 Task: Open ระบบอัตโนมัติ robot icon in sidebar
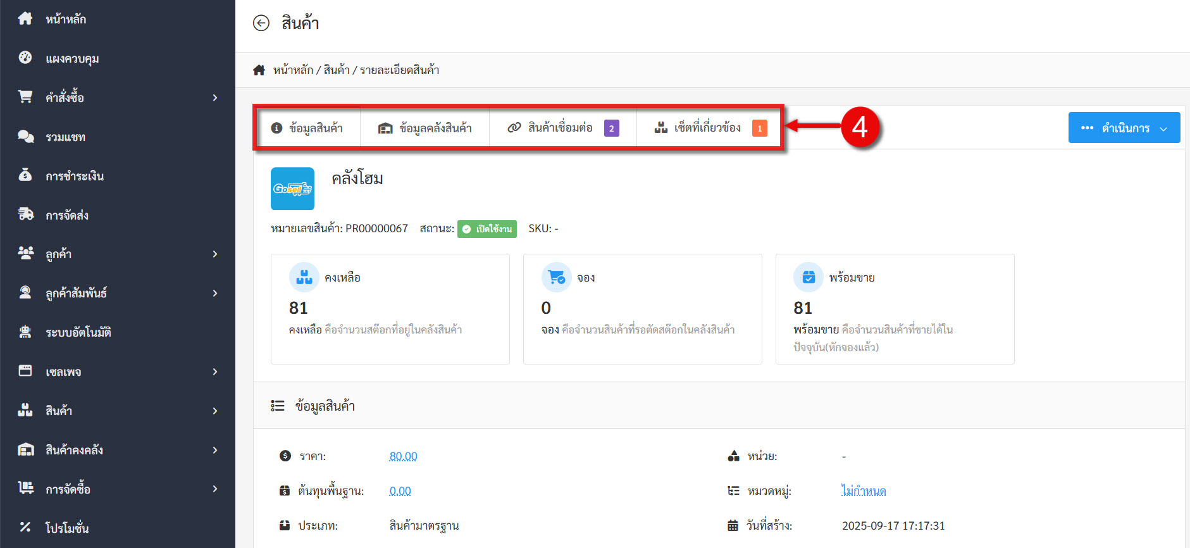(25, 332)
